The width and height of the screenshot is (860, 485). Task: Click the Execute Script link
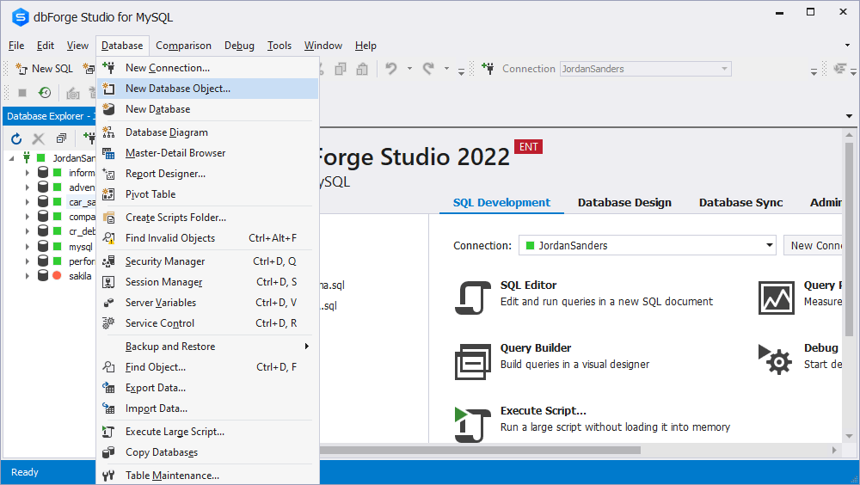coord(543,411)
